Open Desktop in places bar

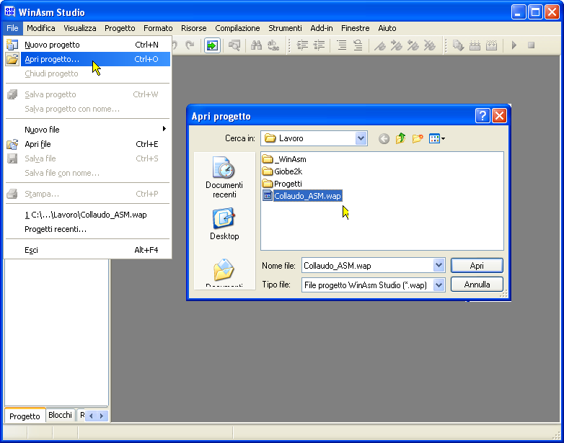224,223
